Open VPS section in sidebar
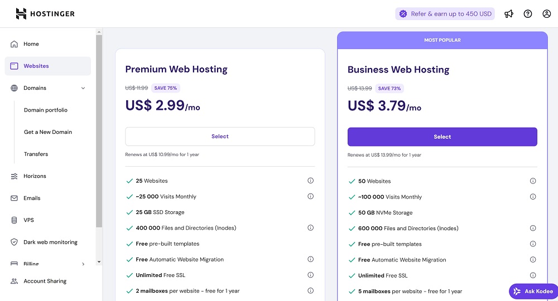 [x=28, y=220]
